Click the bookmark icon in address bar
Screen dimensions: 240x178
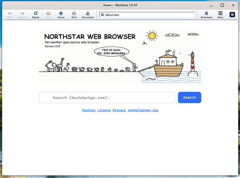click(x=102, y=15)
